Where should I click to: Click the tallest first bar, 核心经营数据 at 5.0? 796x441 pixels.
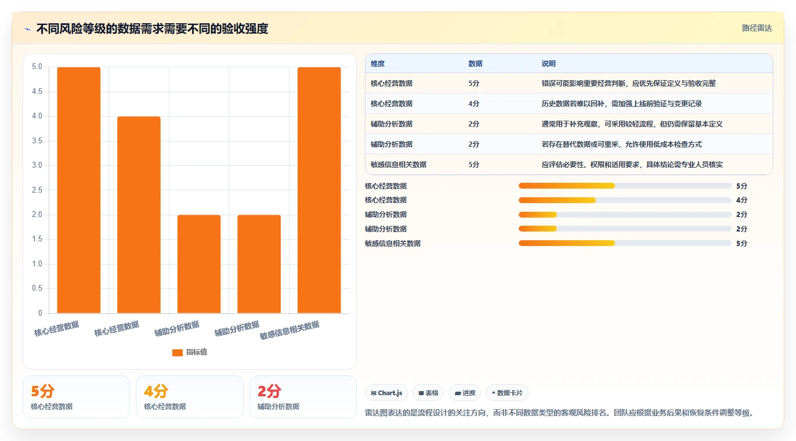coord(79,190)
